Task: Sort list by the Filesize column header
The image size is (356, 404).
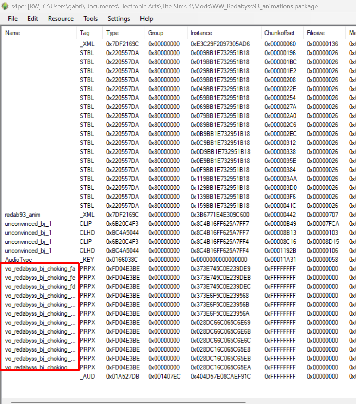Action: pos(316,33)
